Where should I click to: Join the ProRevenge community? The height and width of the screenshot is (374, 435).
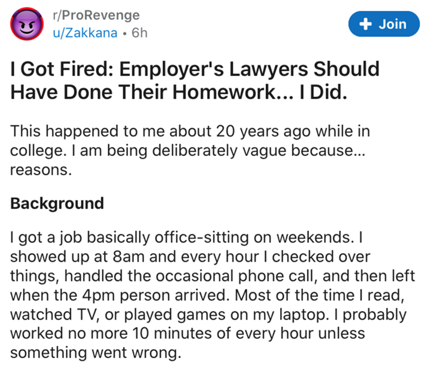click(x=385, y=24)
